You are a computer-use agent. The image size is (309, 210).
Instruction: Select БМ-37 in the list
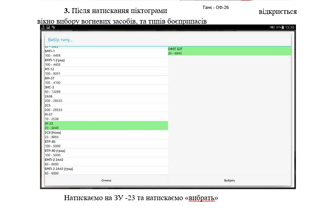point(106,80)
